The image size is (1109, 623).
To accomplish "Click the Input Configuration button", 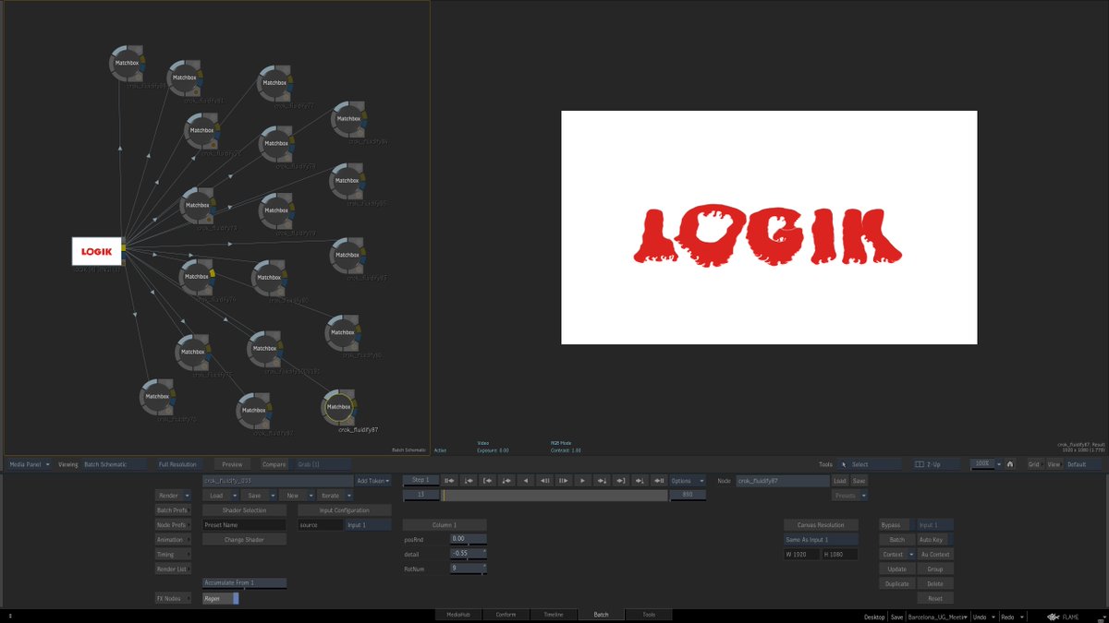I will pyautogui.click(x=345, y=509).
